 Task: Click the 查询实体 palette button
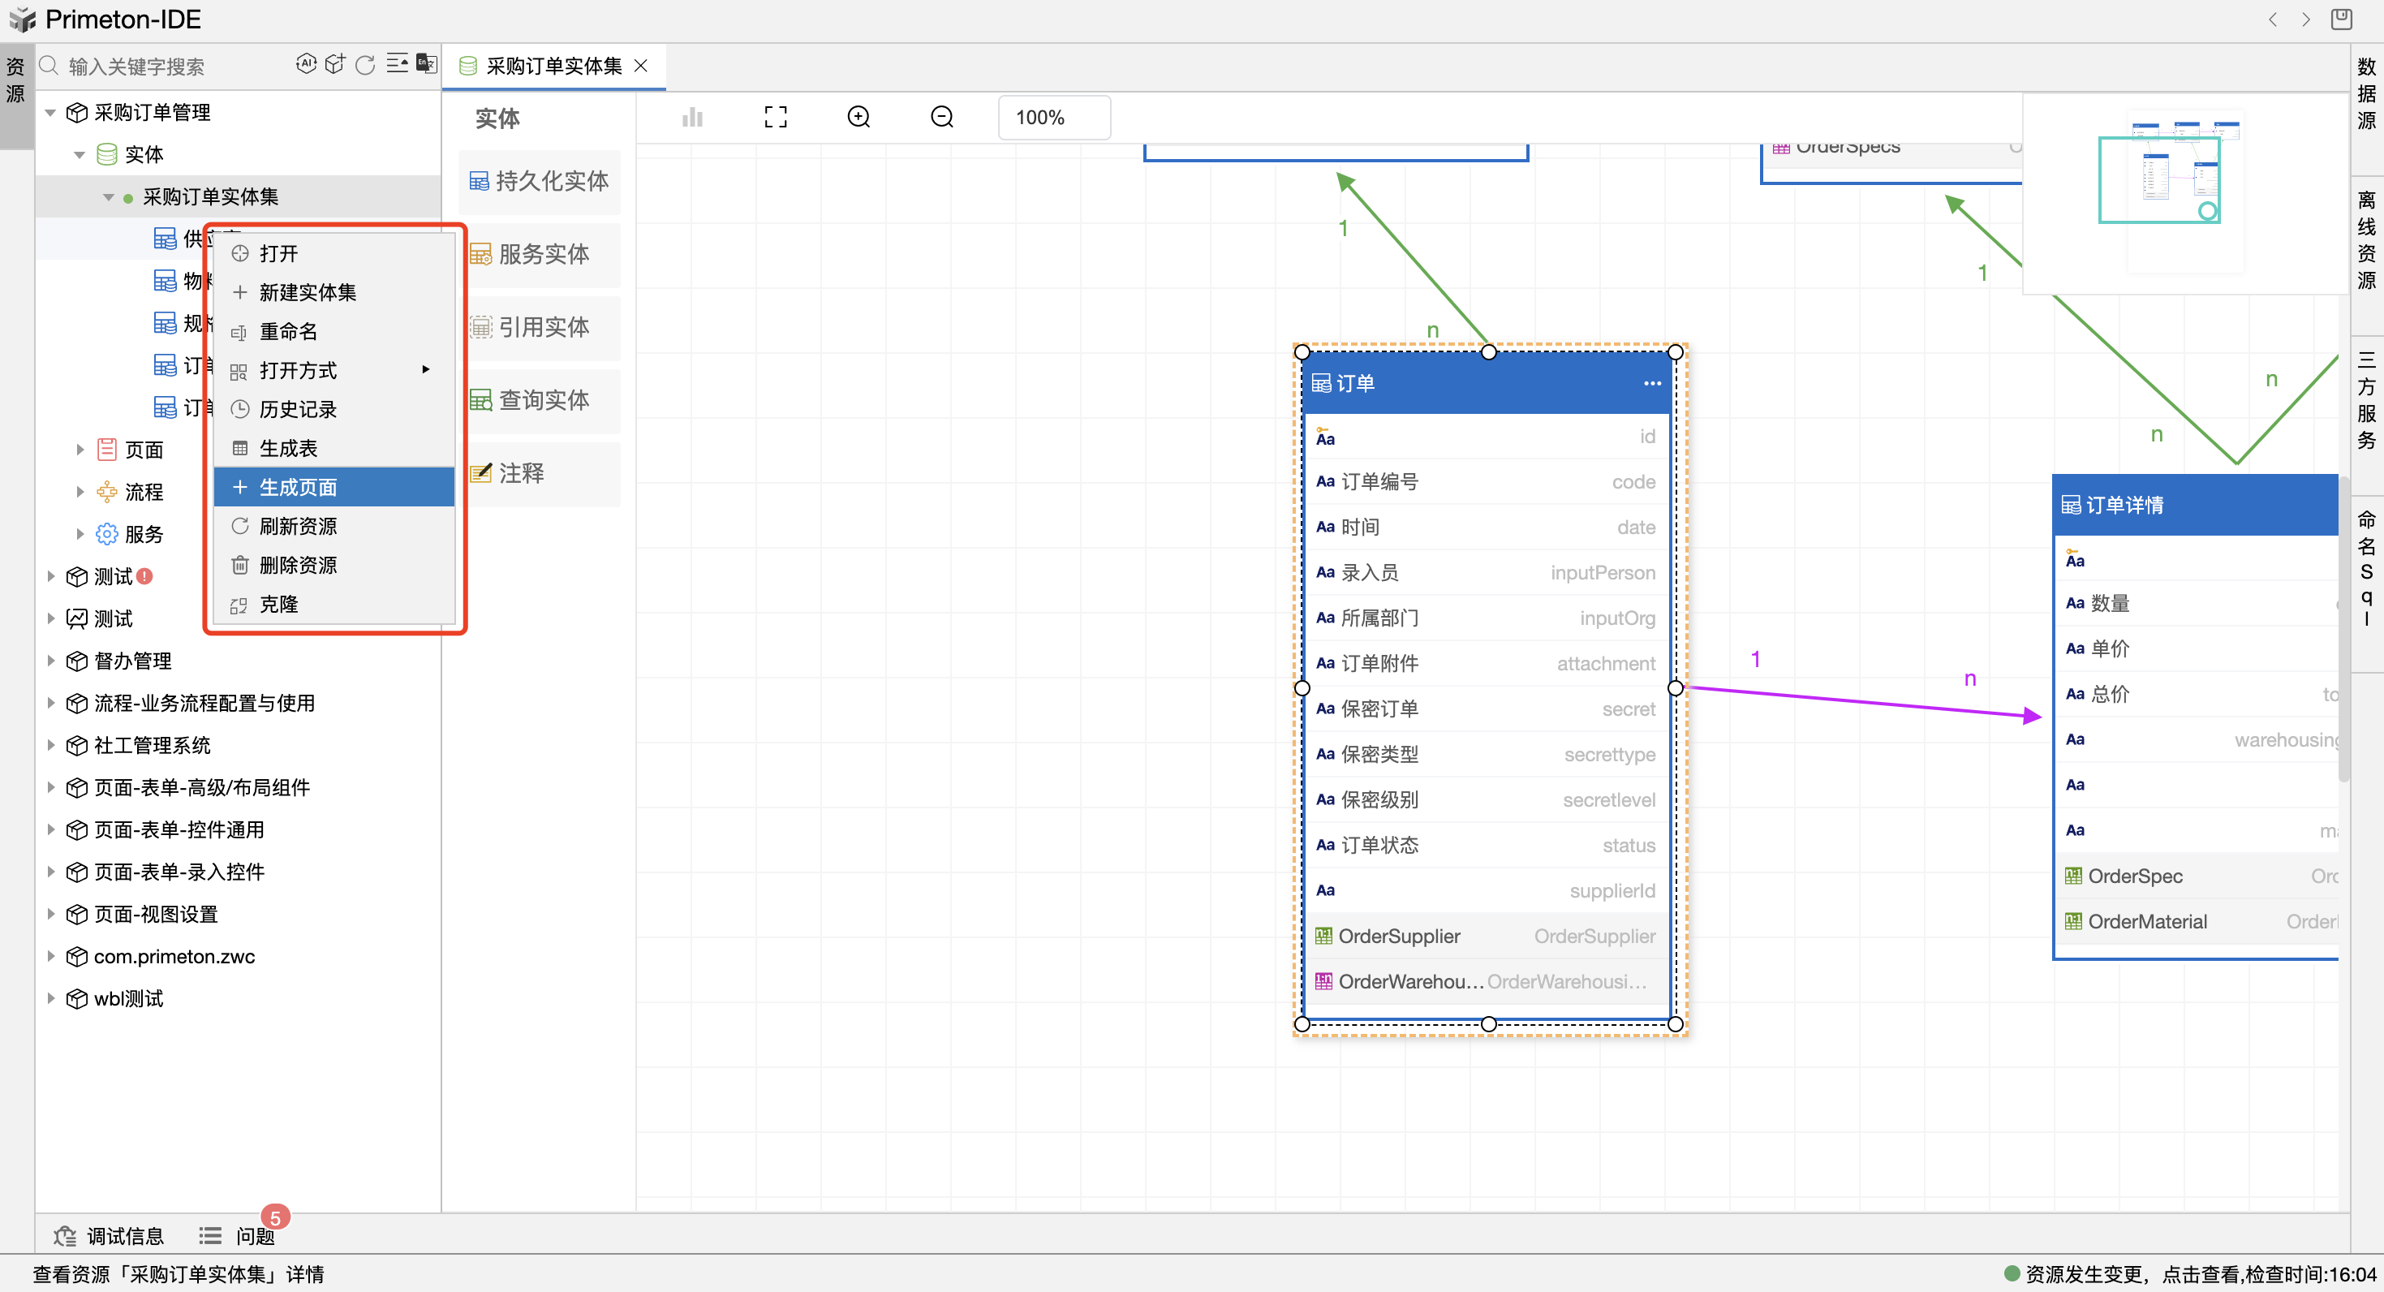tap(540, 401)
